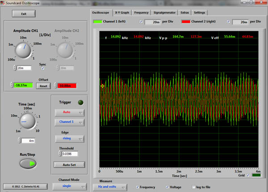Open the Signalgenerator tab
Viewport: 268px width, 192px height.
click(x=165, y=13)
